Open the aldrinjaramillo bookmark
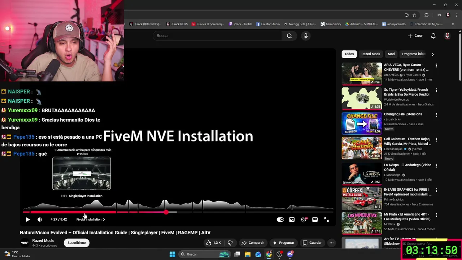The height and width of the screenshot is (260, 462). 394,24
